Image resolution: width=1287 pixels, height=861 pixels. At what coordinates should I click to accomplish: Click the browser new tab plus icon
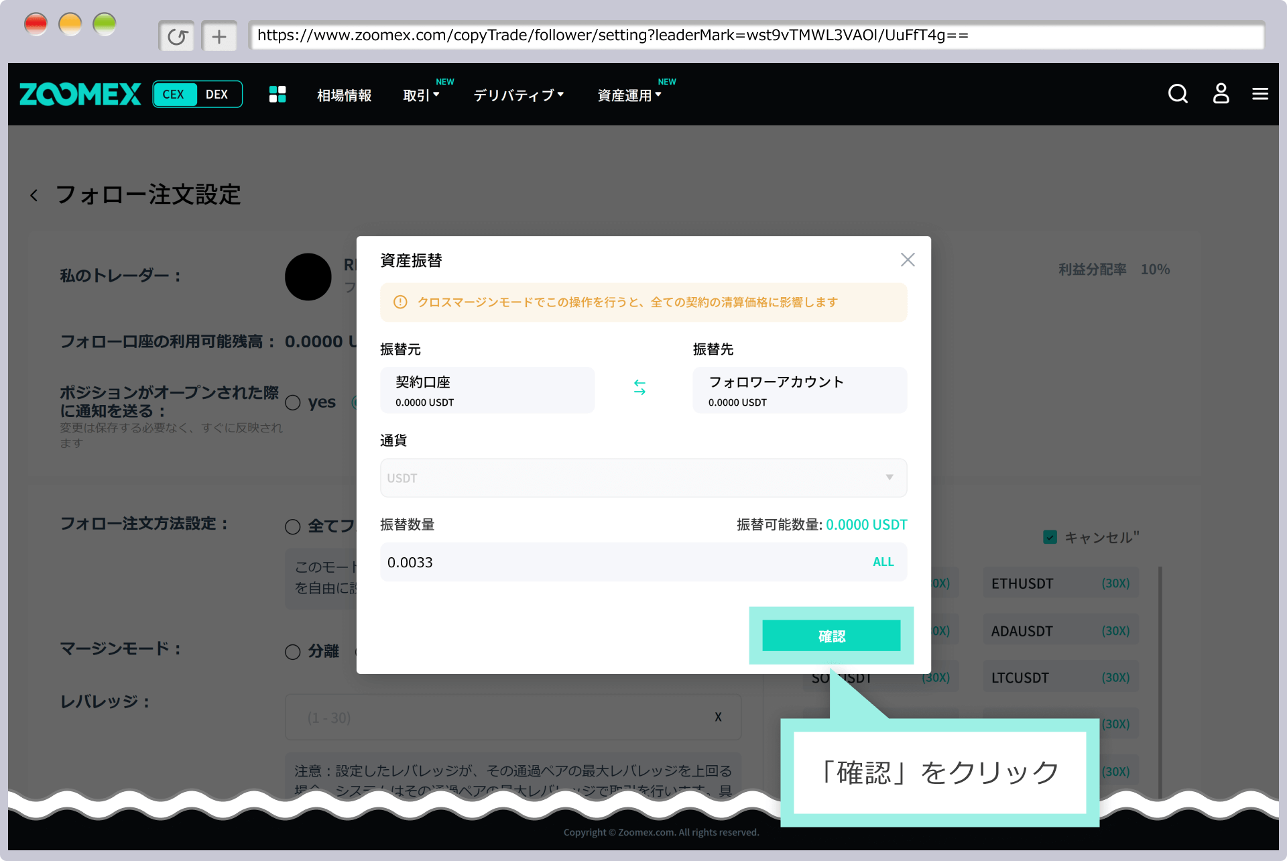(219, 36)
